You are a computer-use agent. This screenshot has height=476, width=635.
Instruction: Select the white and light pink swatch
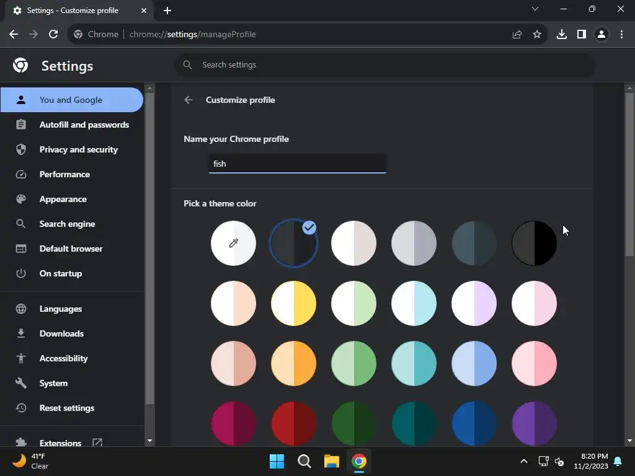(x=534, y=304)
